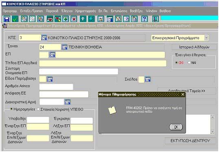219x152 pixels.
Task: Click the Υποβολής date field
Action: [38, 120]
